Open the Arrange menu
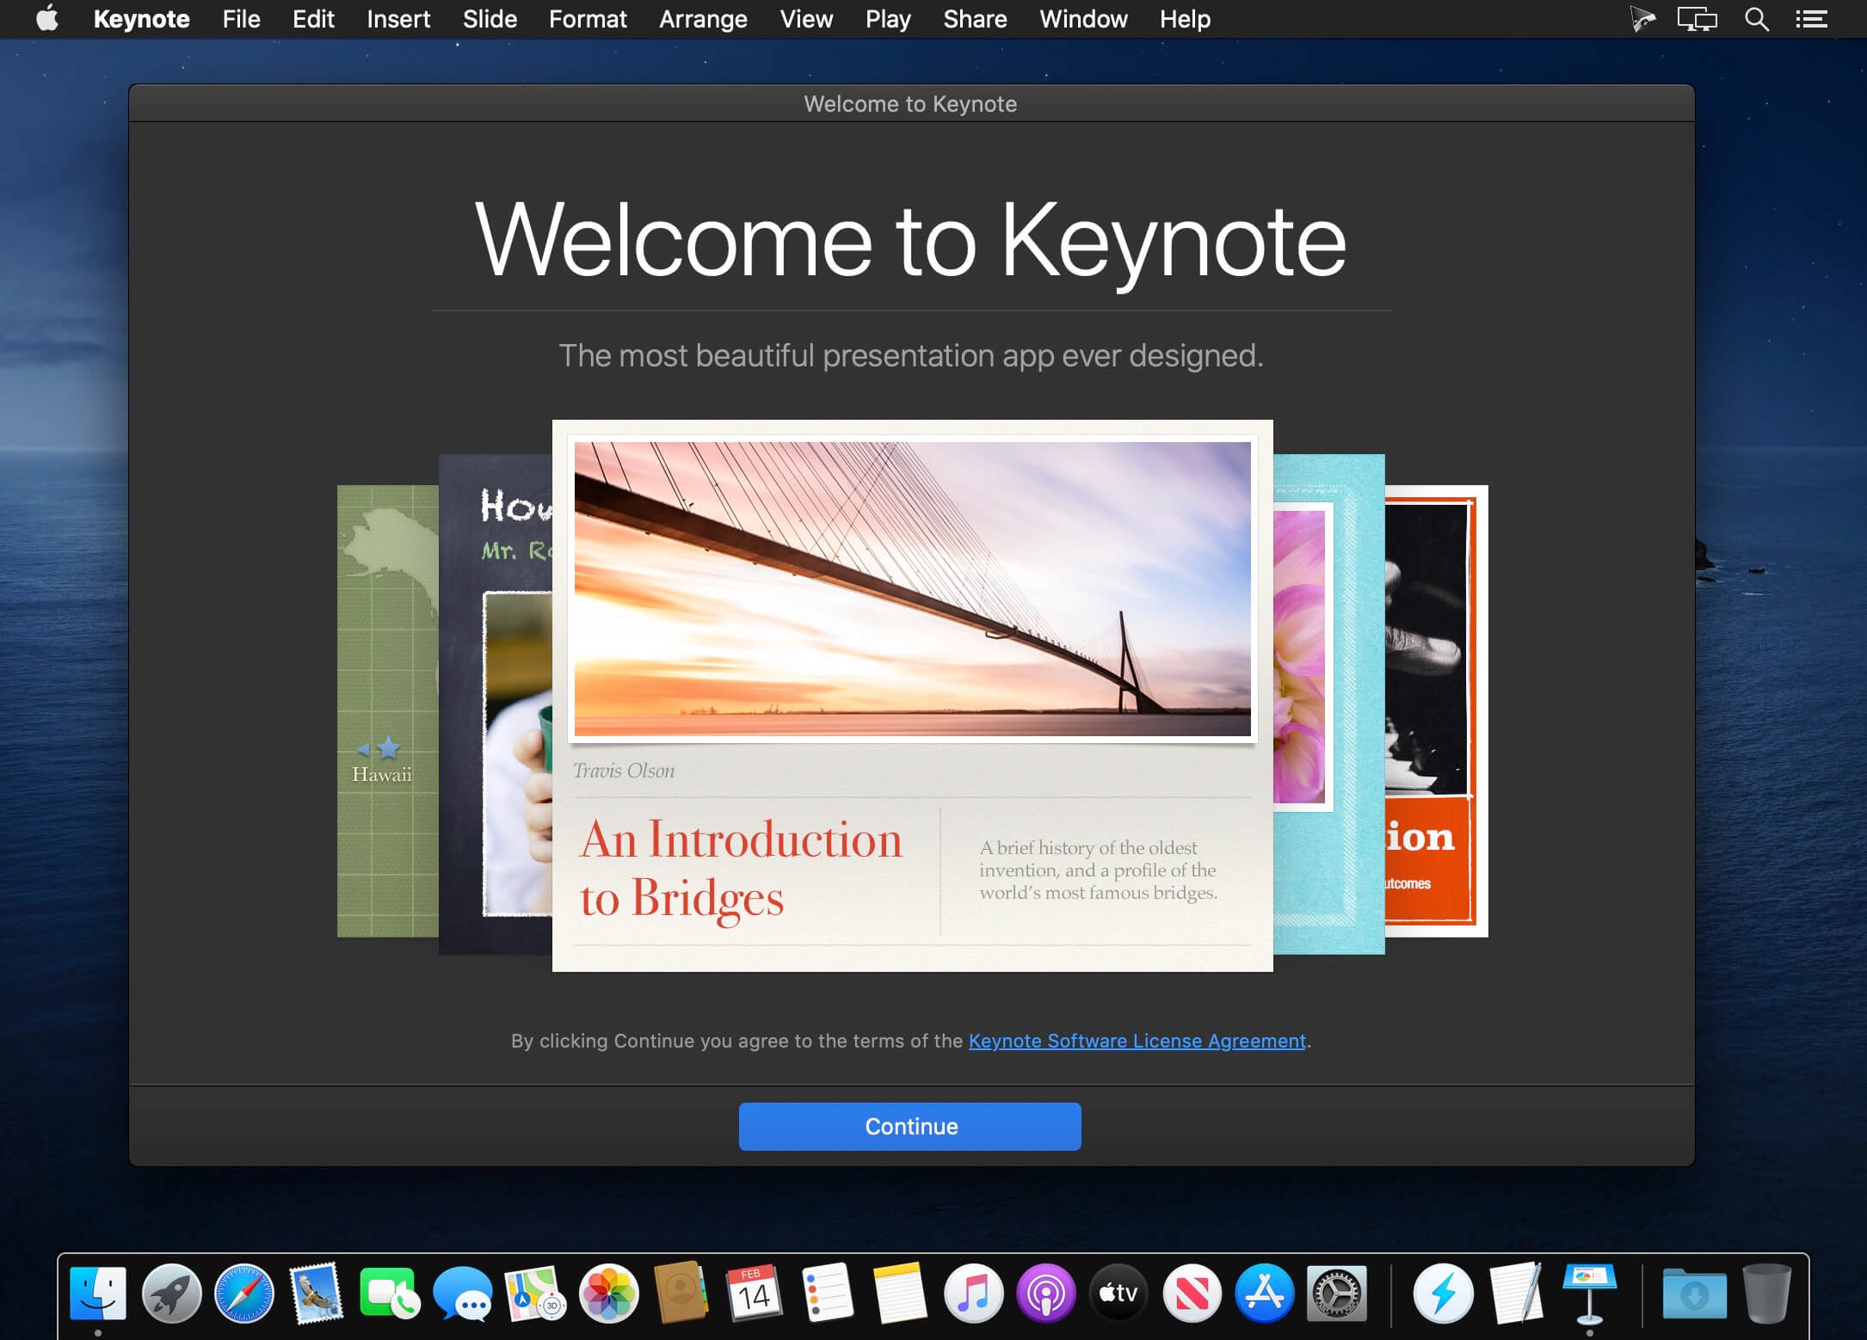 pyautogui.click(x=701, y=19)
